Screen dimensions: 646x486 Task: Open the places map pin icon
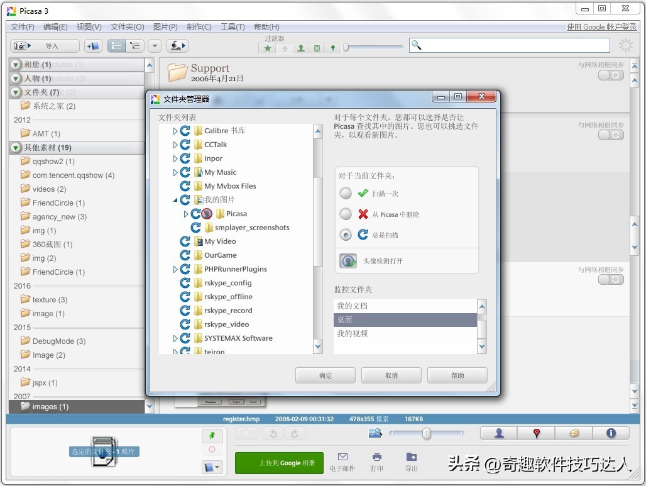[536, 433]
